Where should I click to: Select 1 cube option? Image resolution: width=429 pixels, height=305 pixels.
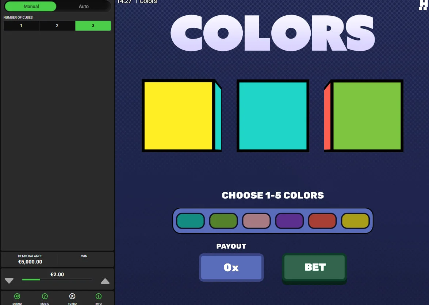point(21,26)
